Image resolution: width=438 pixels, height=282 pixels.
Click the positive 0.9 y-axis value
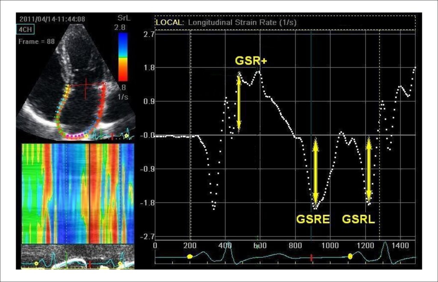click(x=148, y=102)
